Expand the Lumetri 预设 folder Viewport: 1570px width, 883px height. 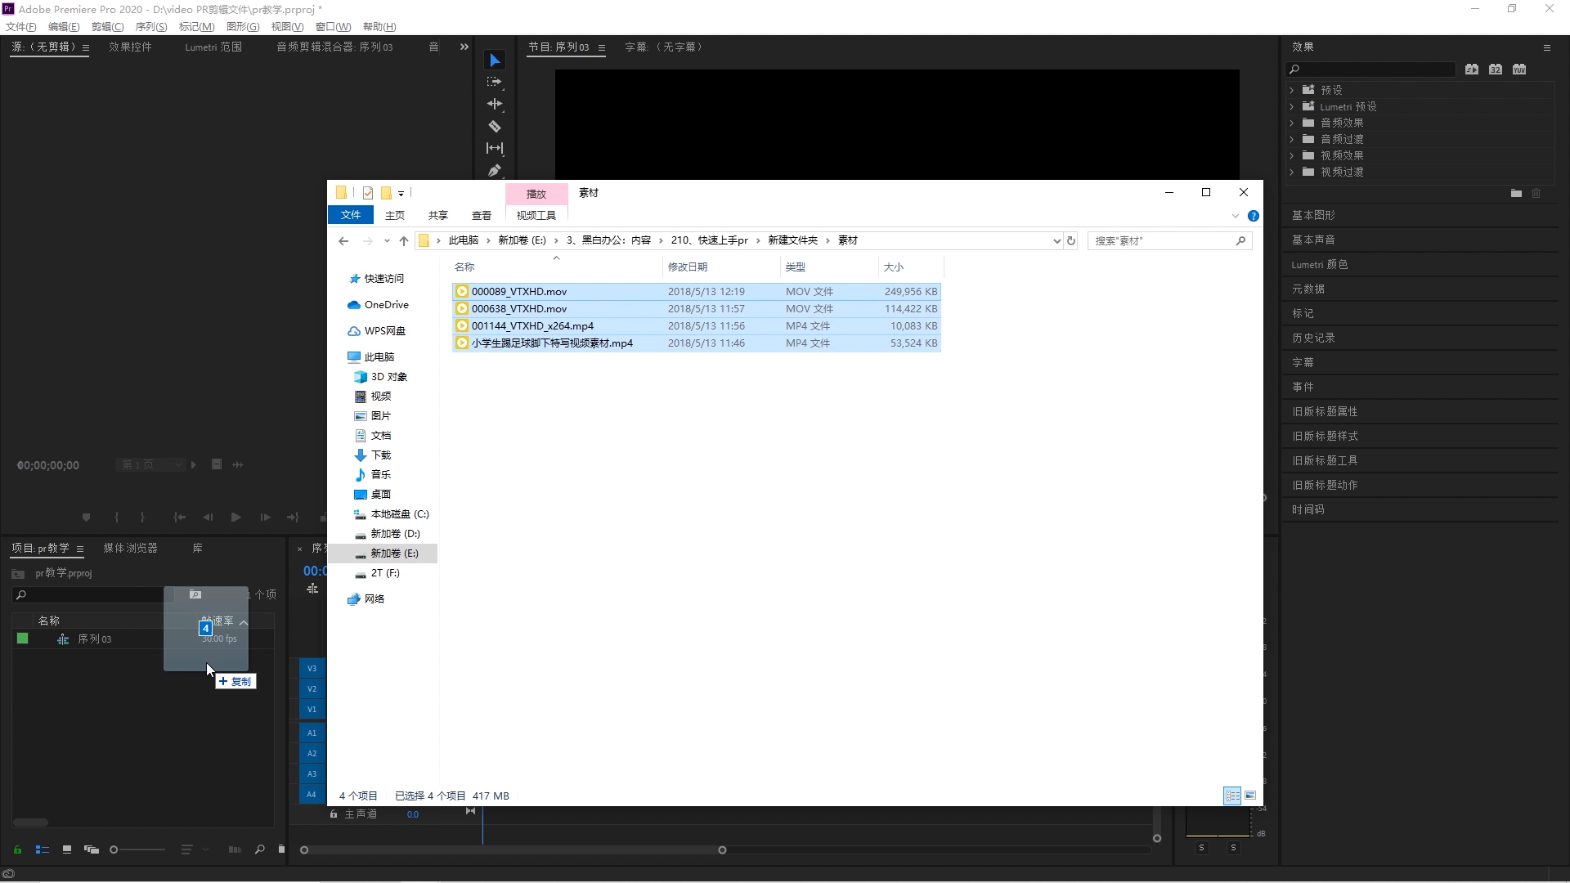[1292, 106]
